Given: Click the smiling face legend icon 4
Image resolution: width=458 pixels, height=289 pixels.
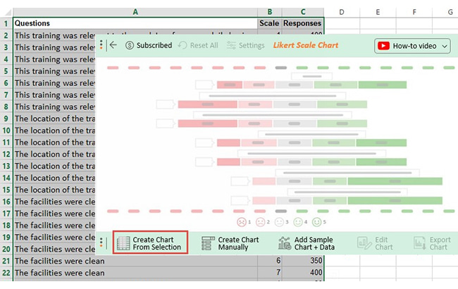Looking at the screenshot, I should pyautogui.click(x=297, y=222).
